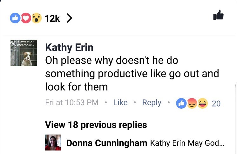Screen dimensions: 237x154
Task: Reply to Kathy Erin's comment
Action: coord(152,103)
